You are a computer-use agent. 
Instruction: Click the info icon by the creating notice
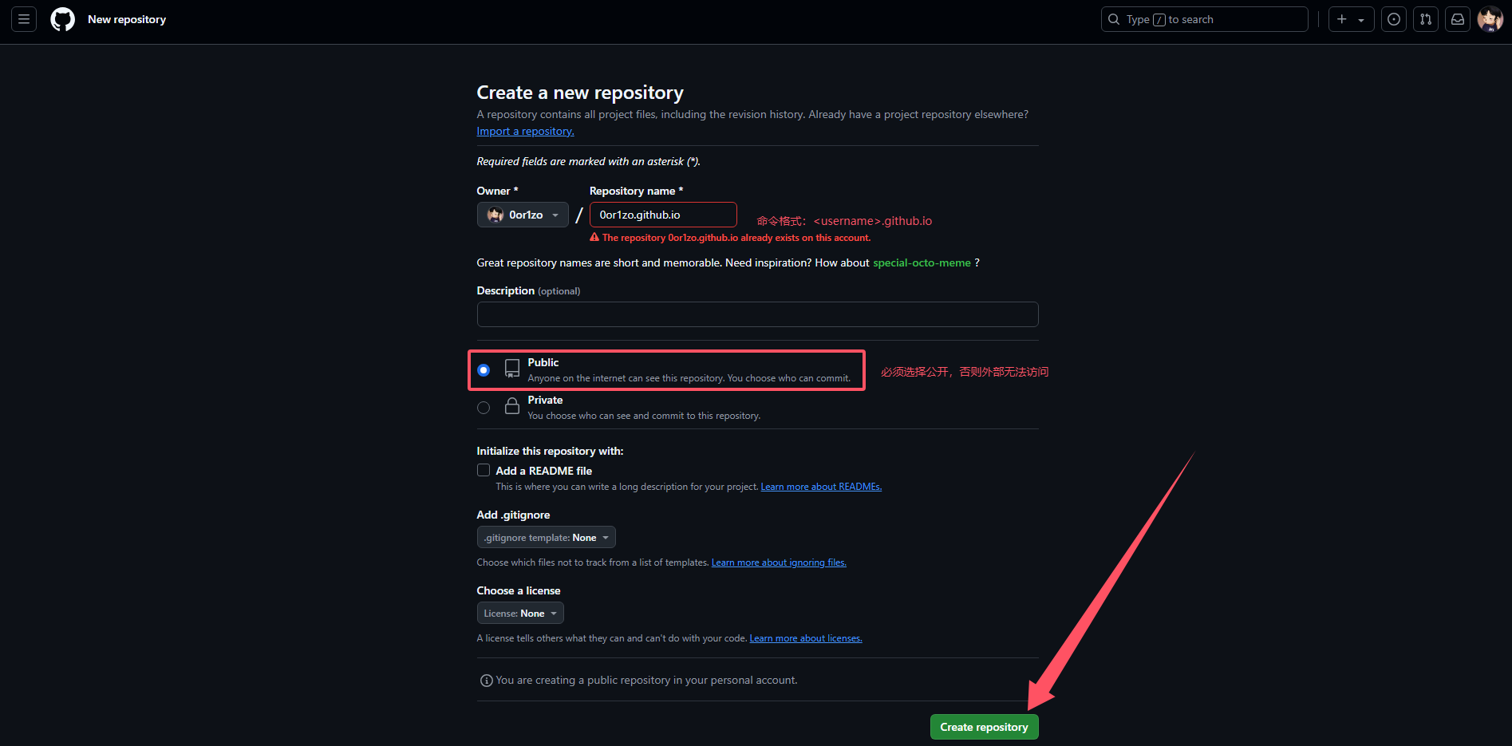(x=486, y=681)
